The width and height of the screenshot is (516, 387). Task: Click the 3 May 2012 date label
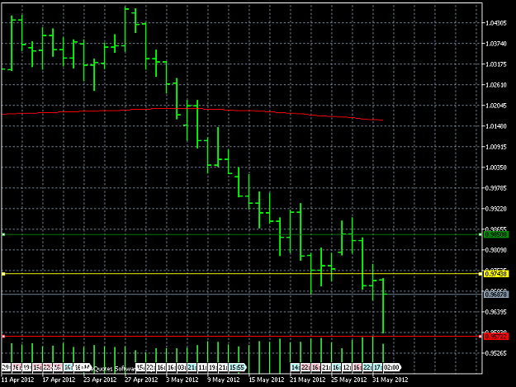(182, 380)
